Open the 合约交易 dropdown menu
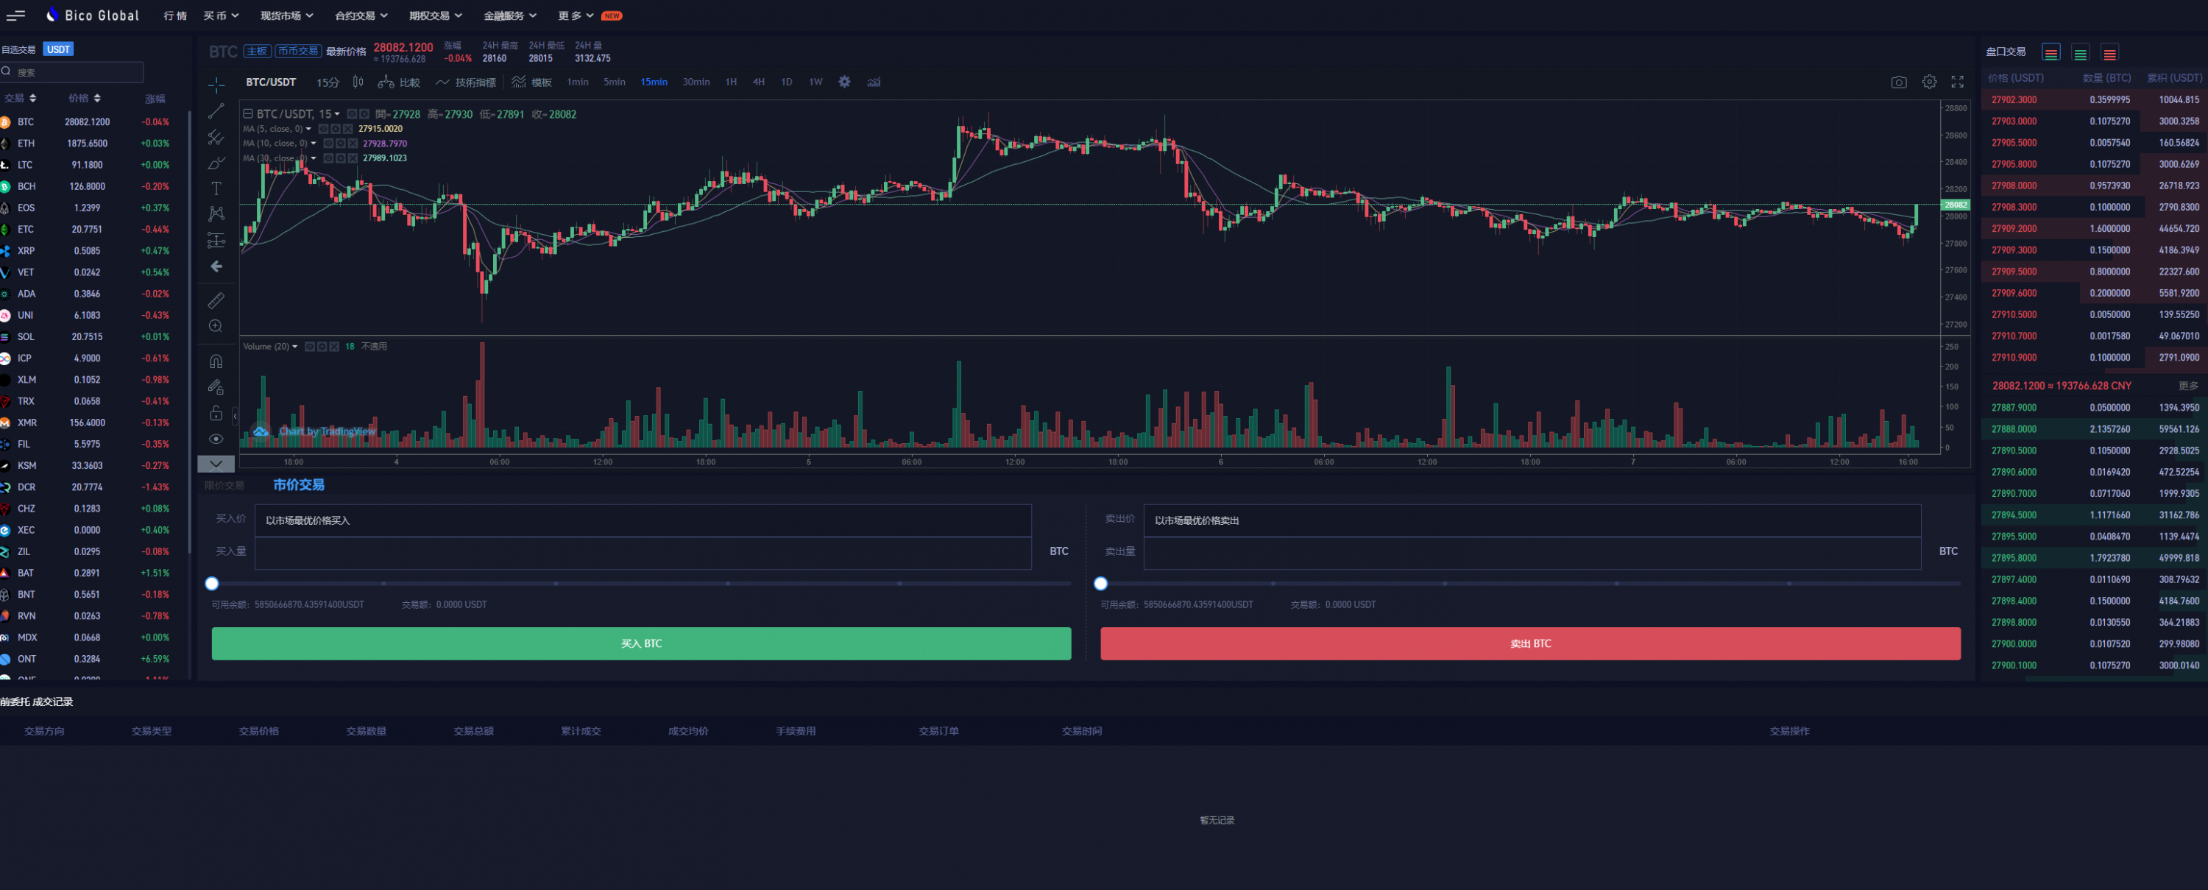2208x890 pixels. (361, 15)
